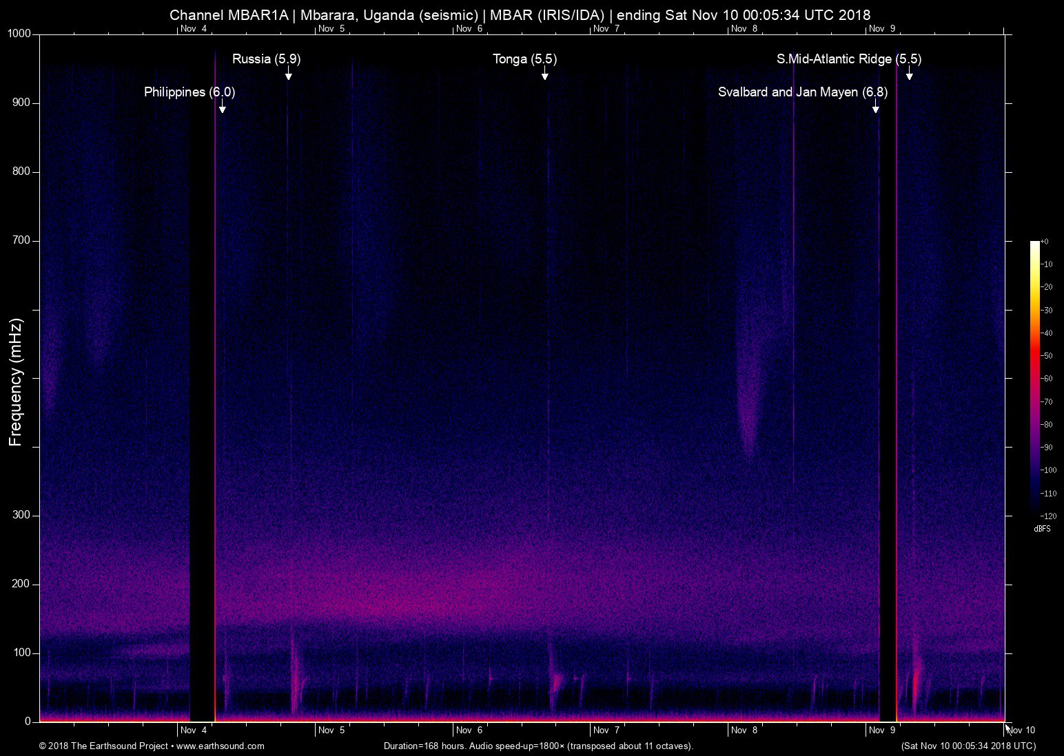
Task: Select the Svalbard and Jan Mayen (6.8) marker
Action: tap(875, 108)
